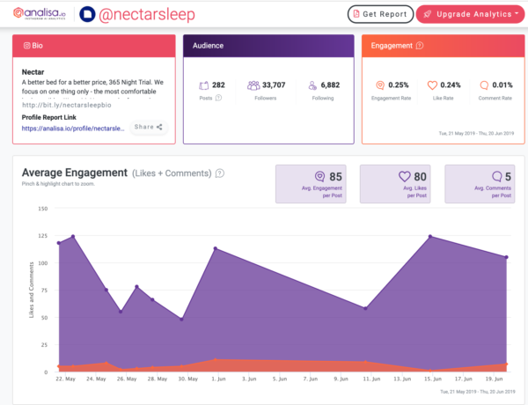Viewport: 528px width, 405px height.
Task: Click the Average Engagement title
Action: click(75, 173)
